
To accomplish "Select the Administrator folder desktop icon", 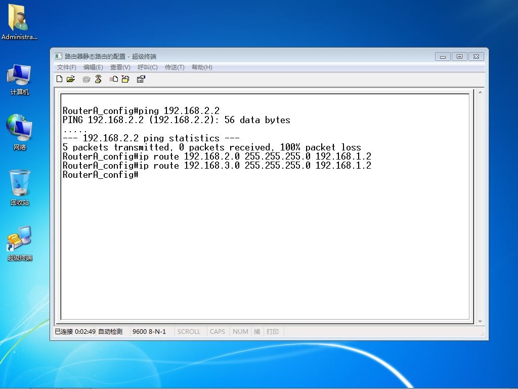I will (x=19, y=22).
